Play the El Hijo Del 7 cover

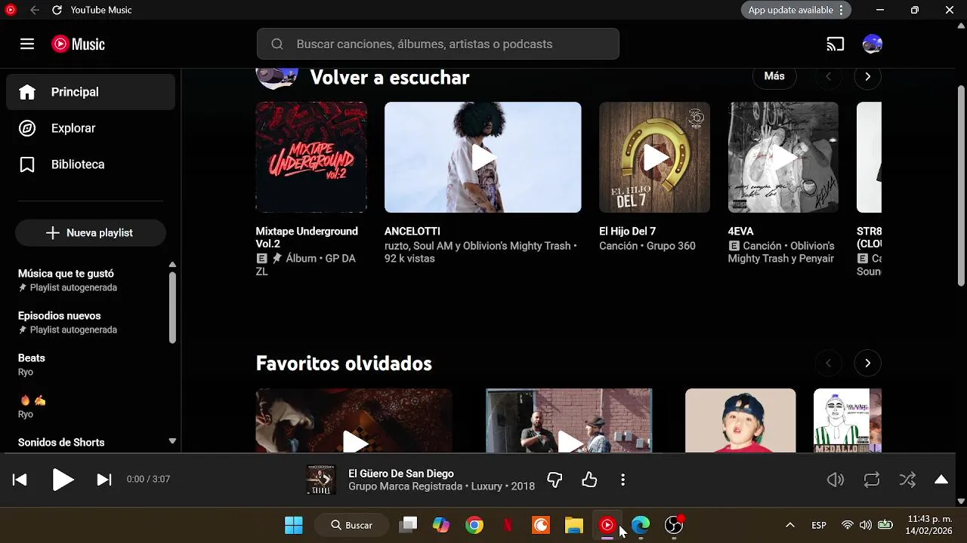[x=654, y=157]
